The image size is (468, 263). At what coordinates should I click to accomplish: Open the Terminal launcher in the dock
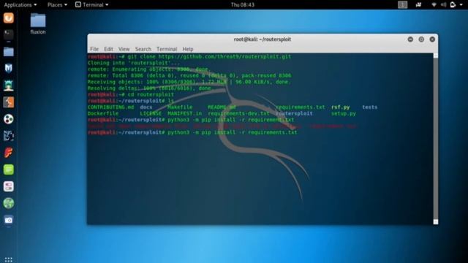point(8,35)
